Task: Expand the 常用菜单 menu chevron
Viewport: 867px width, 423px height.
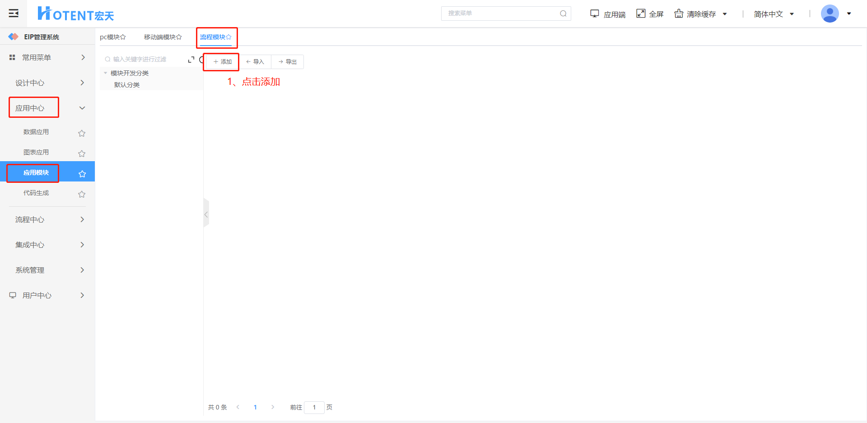Action: (83, 57)
